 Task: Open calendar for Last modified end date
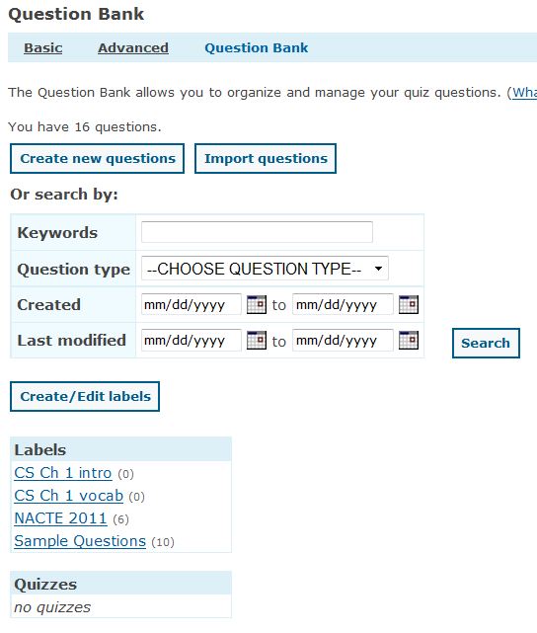[x=409, y=340]
